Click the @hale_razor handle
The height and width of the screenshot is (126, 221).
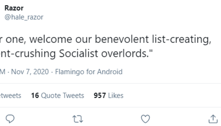[x=24, y=17]
